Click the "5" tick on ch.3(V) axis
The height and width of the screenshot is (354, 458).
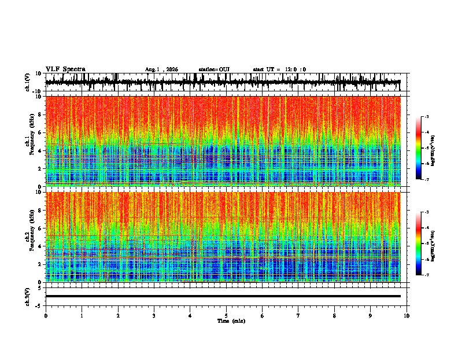click(40, 288)
